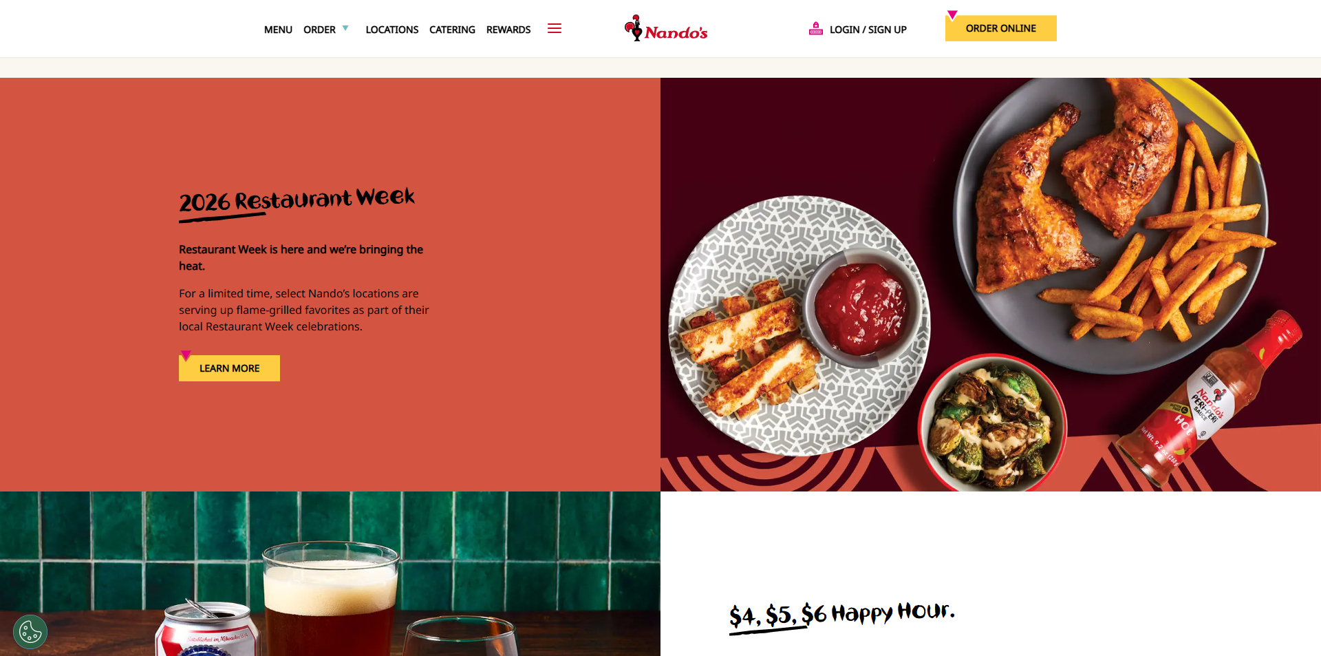Go to LOCATIONS page
Image resolution: width=1321 pixels, height=656 pixels.
pyautogui.click(x=392, y=30)
